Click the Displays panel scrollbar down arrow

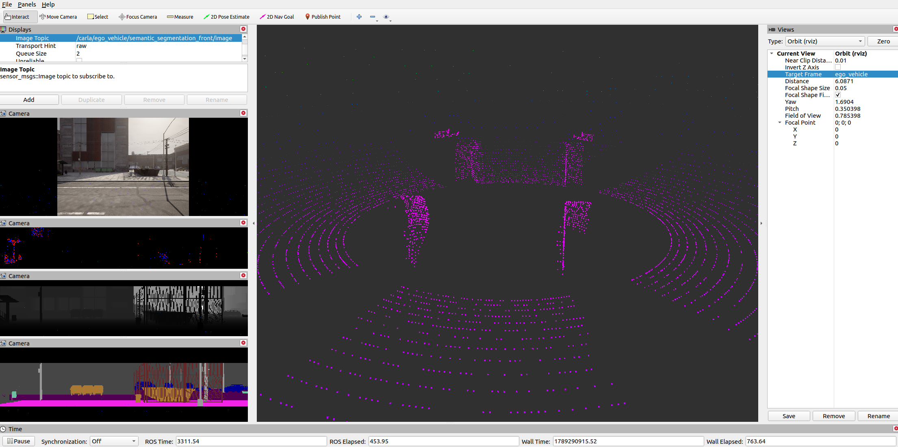coord(245,59)
